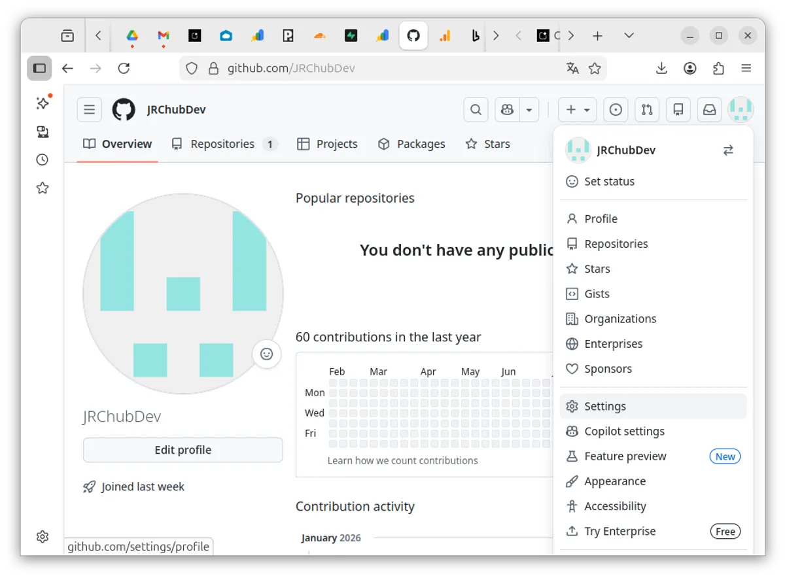The image size is (785, 578).
Task: Open Copilot settings menu entry
Action: click(653, 432)
